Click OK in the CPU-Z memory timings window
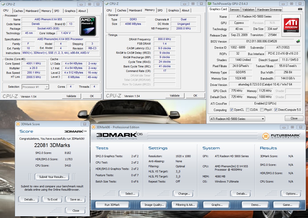308x218 pixels. point(195,96)
